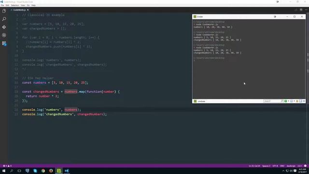This screenshot has width=309, height=174.
Task: Click CRLF end-of-line selector
Action: tap(282, 166)
